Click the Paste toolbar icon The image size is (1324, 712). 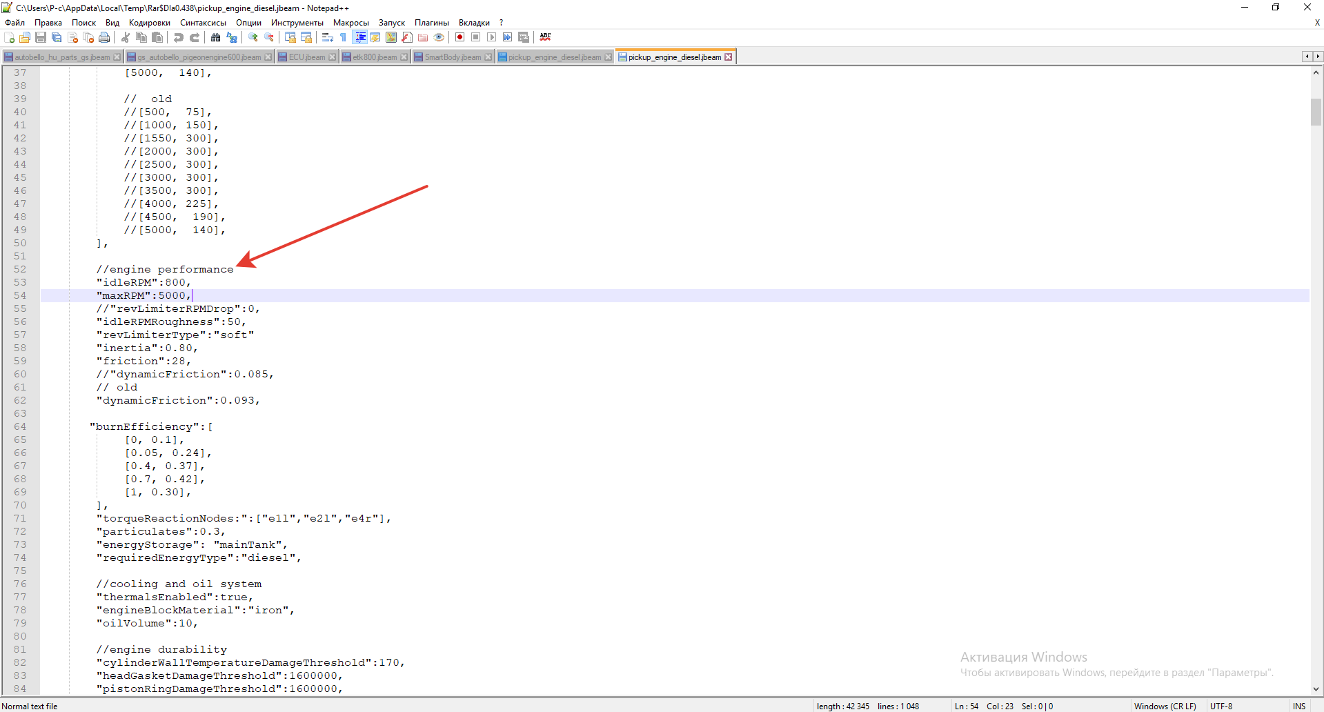tap(157, 37)
